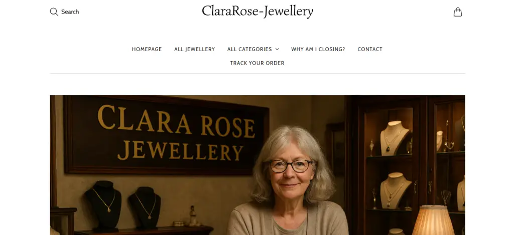
Task: Click the Clara Rose Jewellery sign in banner
Action: (167, 135)
